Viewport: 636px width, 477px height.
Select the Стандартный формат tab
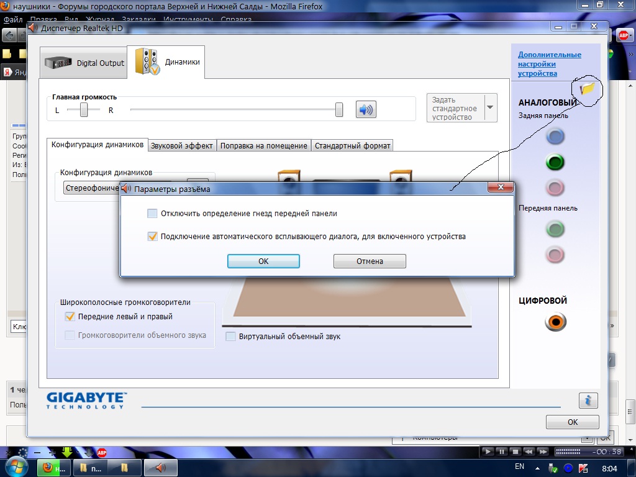coord(352,145)
